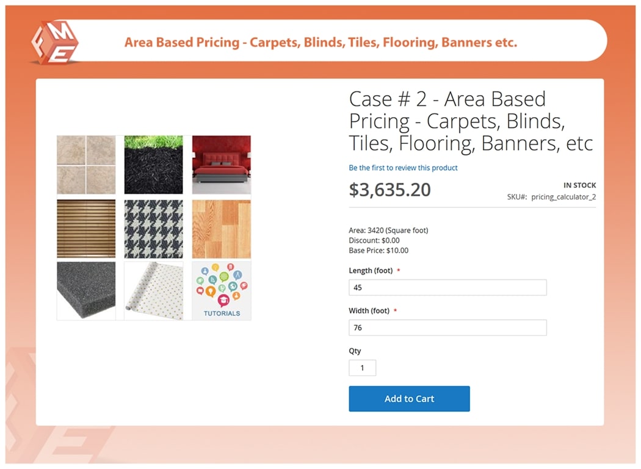Screen dimensions: 641x469
Task: Click the FME logo icon
Action: pos(54,41)
